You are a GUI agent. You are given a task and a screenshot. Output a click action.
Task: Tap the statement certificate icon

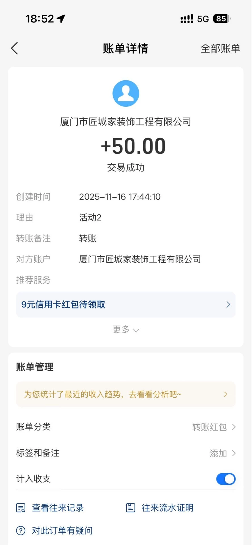click(130, 508)
